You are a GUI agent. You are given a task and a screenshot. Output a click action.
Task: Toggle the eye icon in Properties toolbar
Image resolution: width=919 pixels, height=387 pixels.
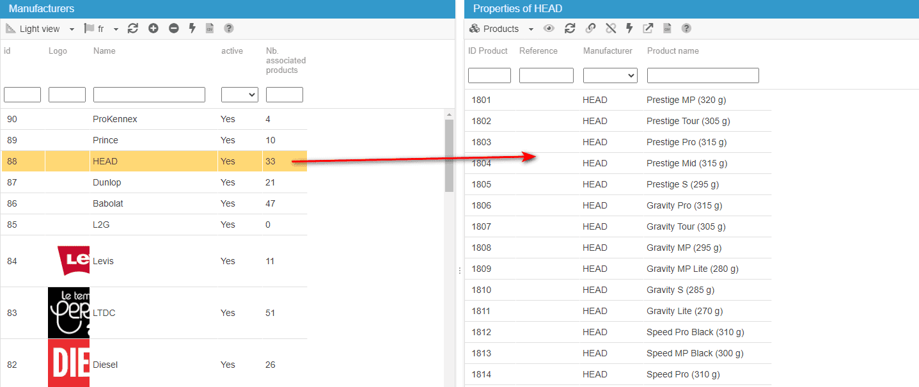549,28
